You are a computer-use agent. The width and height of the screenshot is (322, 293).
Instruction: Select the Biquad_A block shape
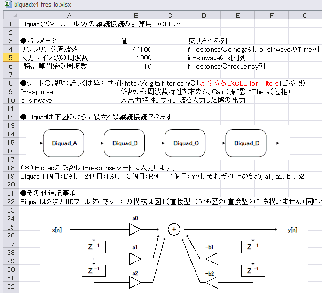click(63, 143)
